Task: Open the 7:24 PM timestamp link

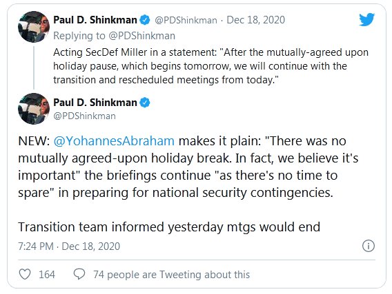Action: pos(69,246)
